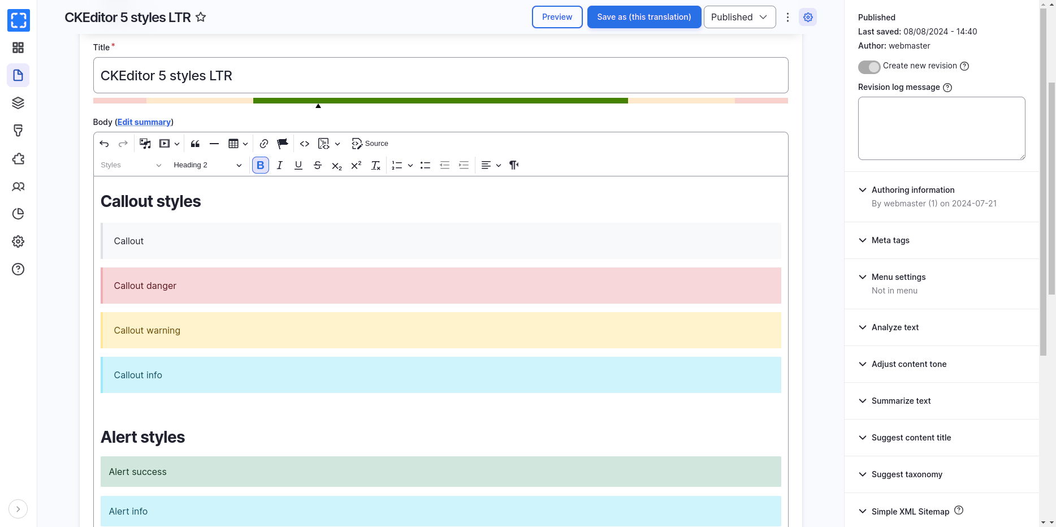Toggle subscript formatting
Viewport: 1056px width, 527px height.
(x=337, y=165)
